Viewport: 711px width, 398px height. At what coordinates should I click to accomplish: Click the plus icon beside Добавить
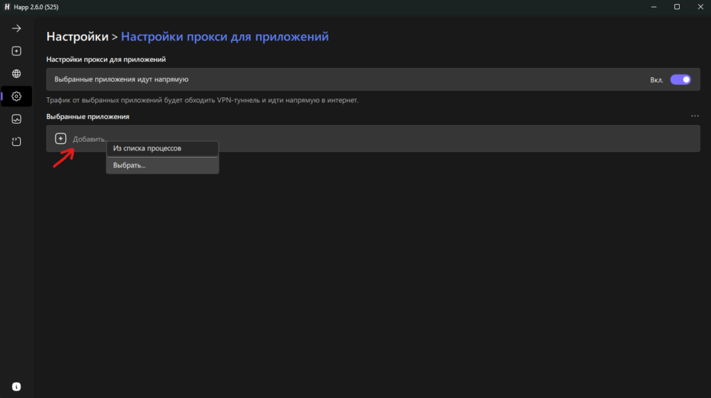click(x=60, y=138)
